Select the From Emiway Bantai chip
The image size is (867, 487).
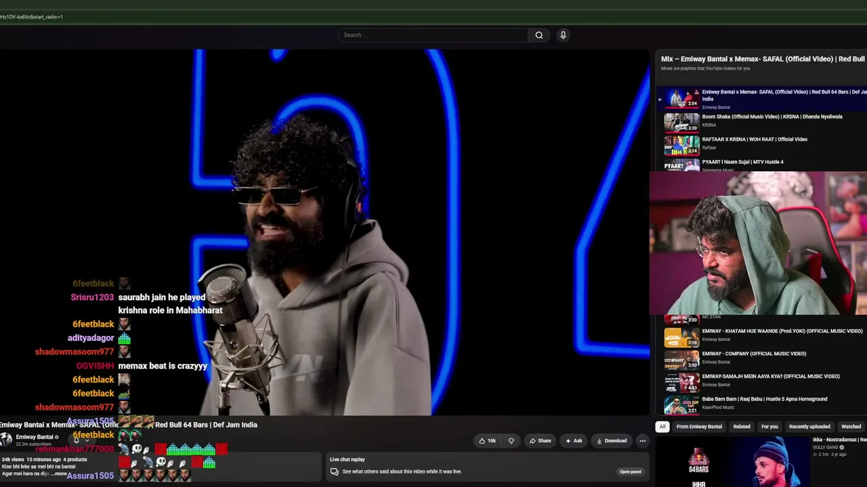coord(699,427)
